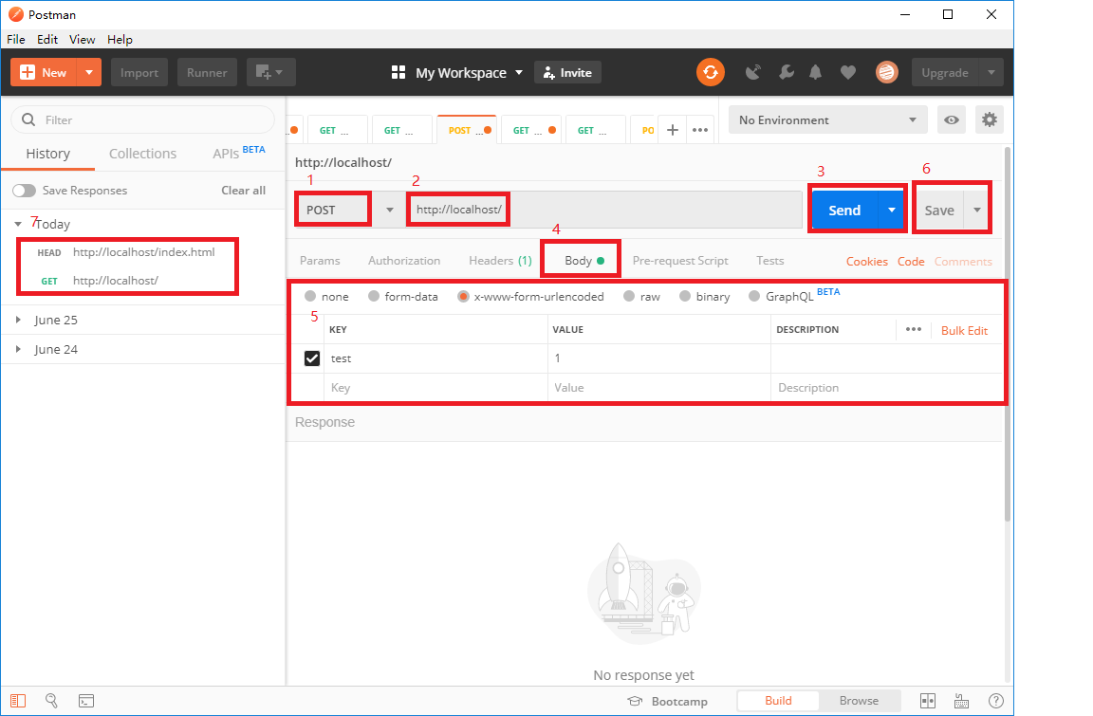Open the POST method dropdown
Screen dimensions: 1093x716
click(390, 210)
